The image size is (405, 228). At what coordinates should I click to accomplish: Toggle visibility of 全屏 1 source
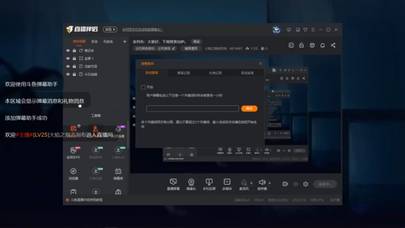(68, 58)
